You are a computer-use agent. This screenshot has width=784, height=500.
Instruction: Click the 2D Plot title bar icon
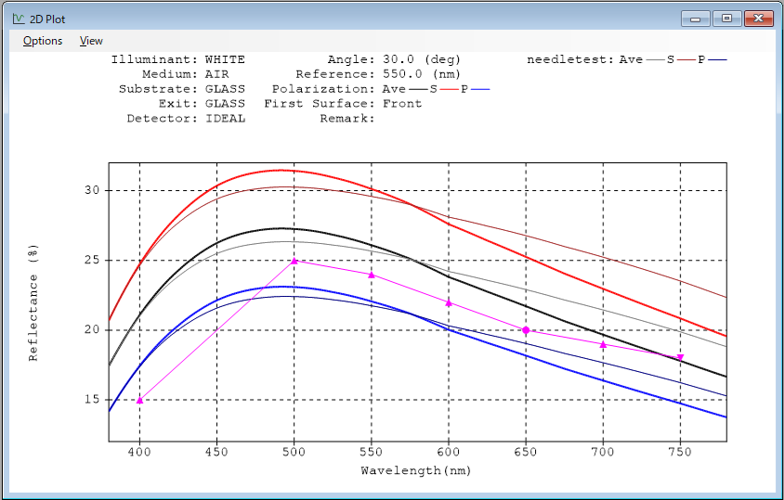point(19,19)
